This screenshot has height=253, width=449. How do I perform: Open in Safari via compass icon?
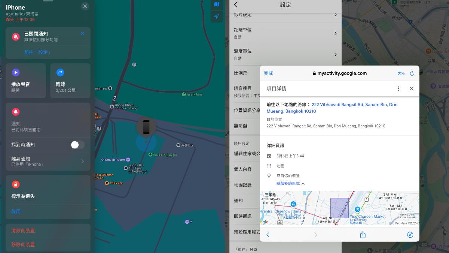click(410, 235)
